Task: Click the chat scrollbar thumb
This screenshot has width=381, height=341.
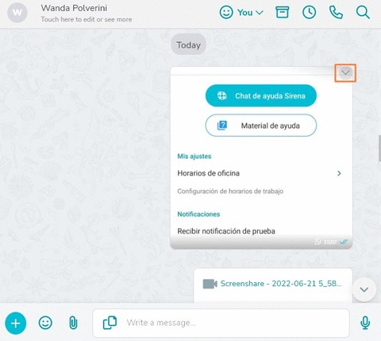Action: tap(379, 148)
